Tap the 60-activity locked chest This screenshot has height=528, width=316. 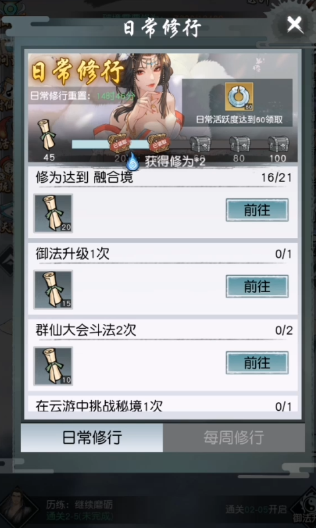tap(200, 144)
